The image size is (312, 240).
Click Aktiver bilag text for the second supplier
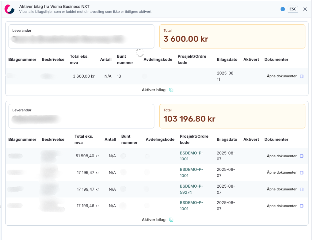(153, 220)
